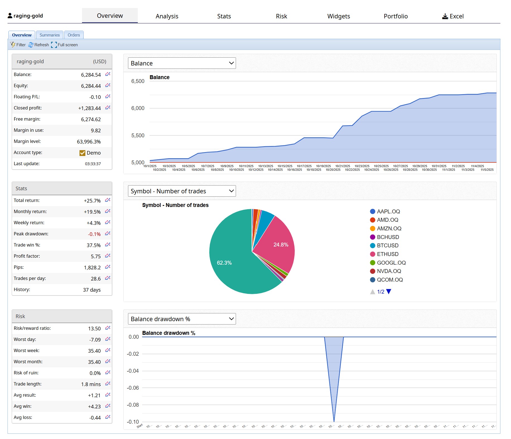Screen dimensions: 511x439
Task: Click chart icon next to Closed profit
Action: coord(108,108)
